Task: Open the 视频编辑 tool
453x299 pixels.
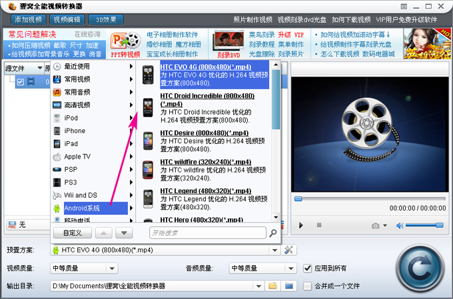Action: coord(67,19)
